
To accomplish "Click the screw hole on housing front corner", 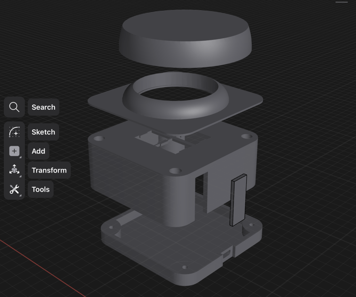I will tap(176, 171).
